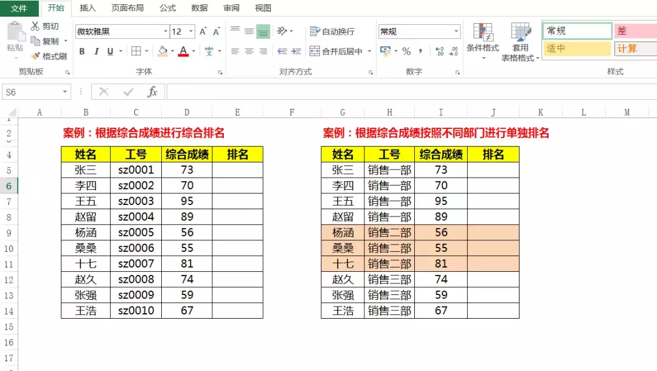Switch to the View (视图) tab
Screen dimensions: 657x371
(263, 8)
